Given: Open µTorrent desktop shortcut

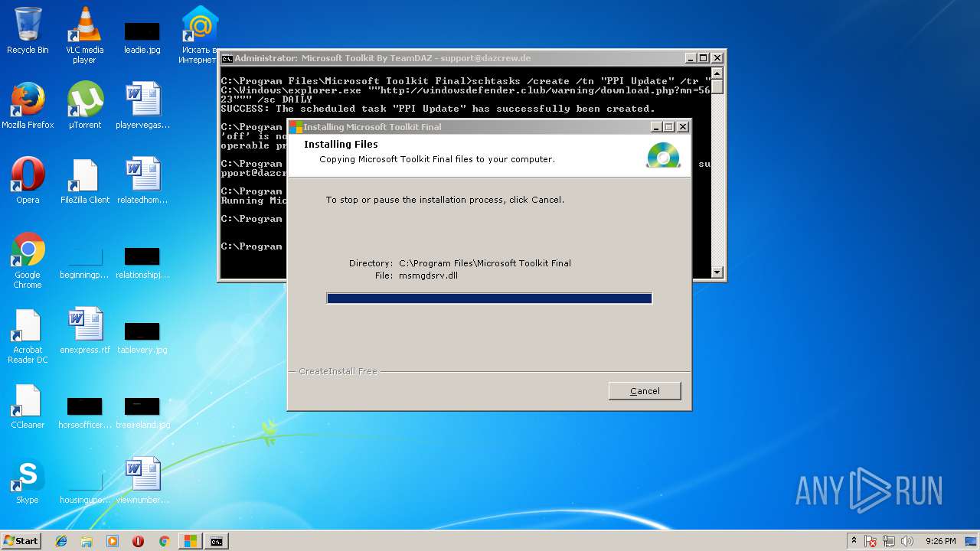Looking at the screenshot, I should point(84,106).
